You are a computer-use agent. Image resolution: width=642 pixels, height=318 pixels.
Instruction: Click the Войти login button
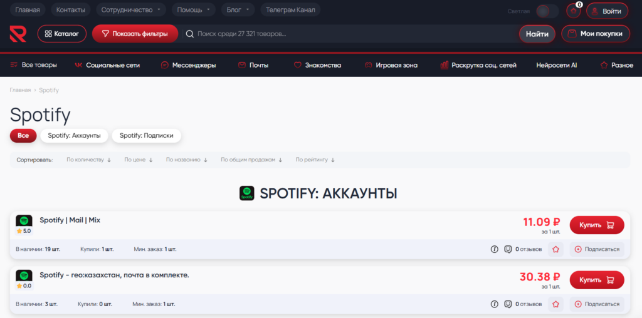(607, 11)
